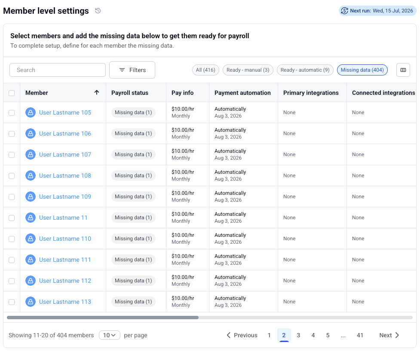Click the avatar icon of User Lastname 110
420x351 pixels.
[x=31, y=239]
